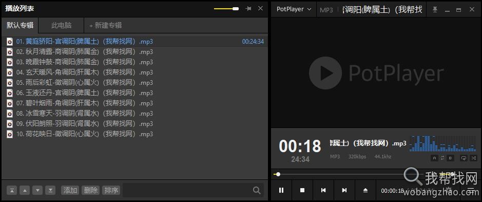This screenshot has height=202, width=482.
Task: Click the playlist search magnifier icon
Action: pos(257,190)
